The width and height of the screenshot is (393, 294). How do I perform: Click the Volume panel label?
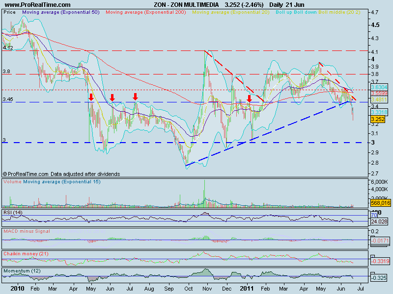[x=12, y=182]
